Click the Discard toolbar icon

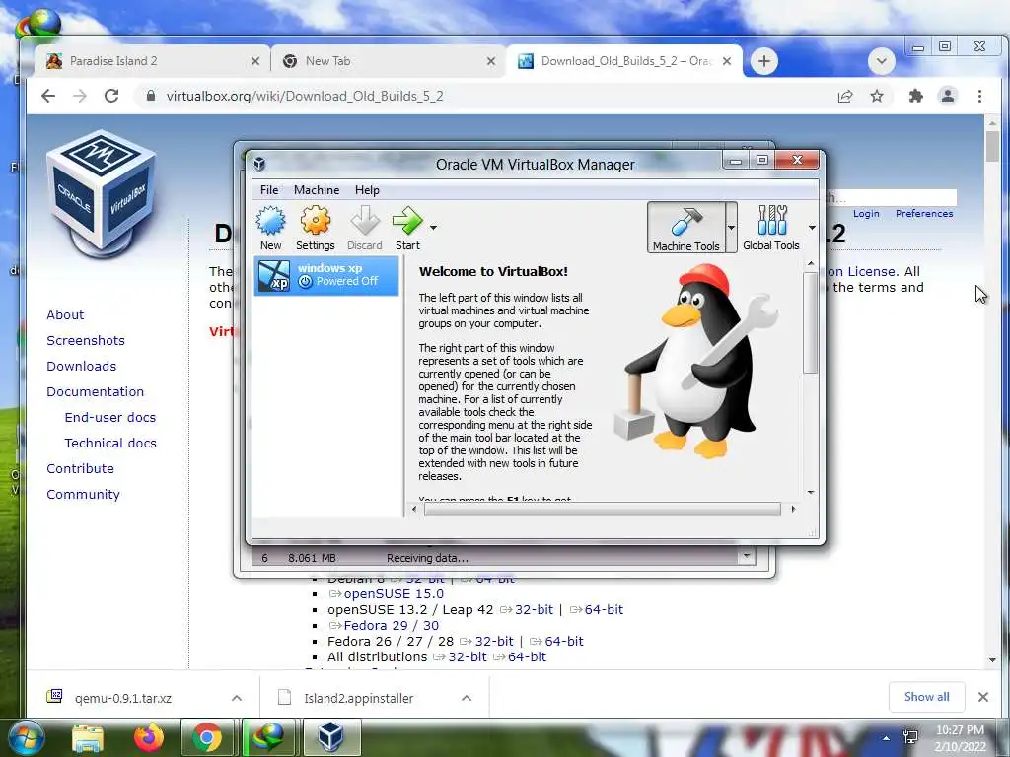(365, 228)
